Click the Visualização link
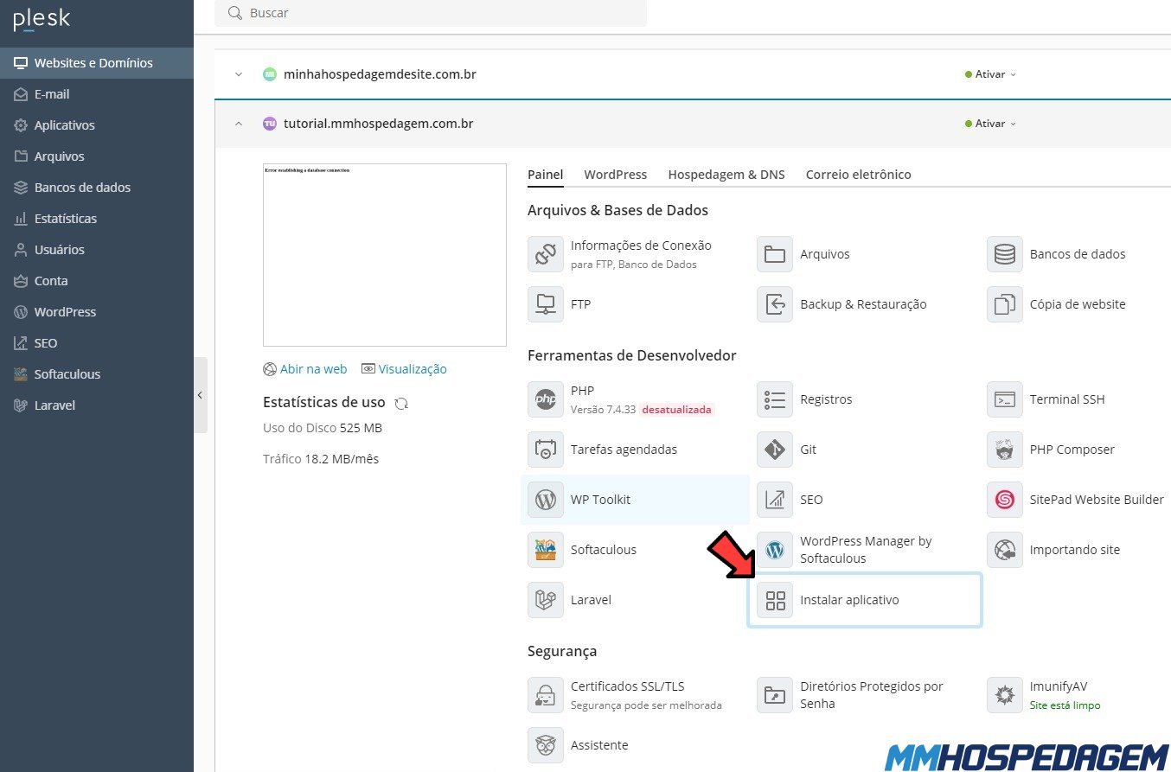This screenshot has height=772, width=1171. point(405,369)
